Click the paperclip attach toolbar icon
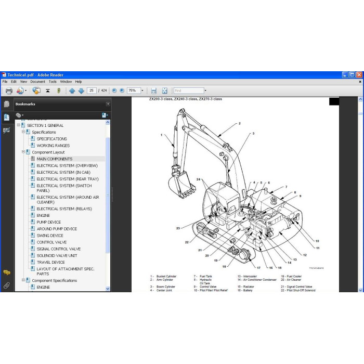Viewport: 364px width, 364px height. pyautogui.click(x=59, y=90)
